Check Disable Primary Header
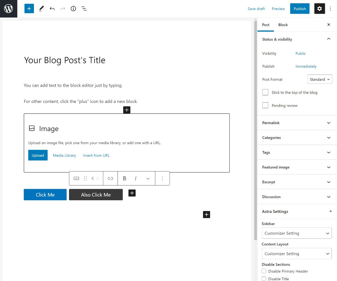 tap(264, 271)
